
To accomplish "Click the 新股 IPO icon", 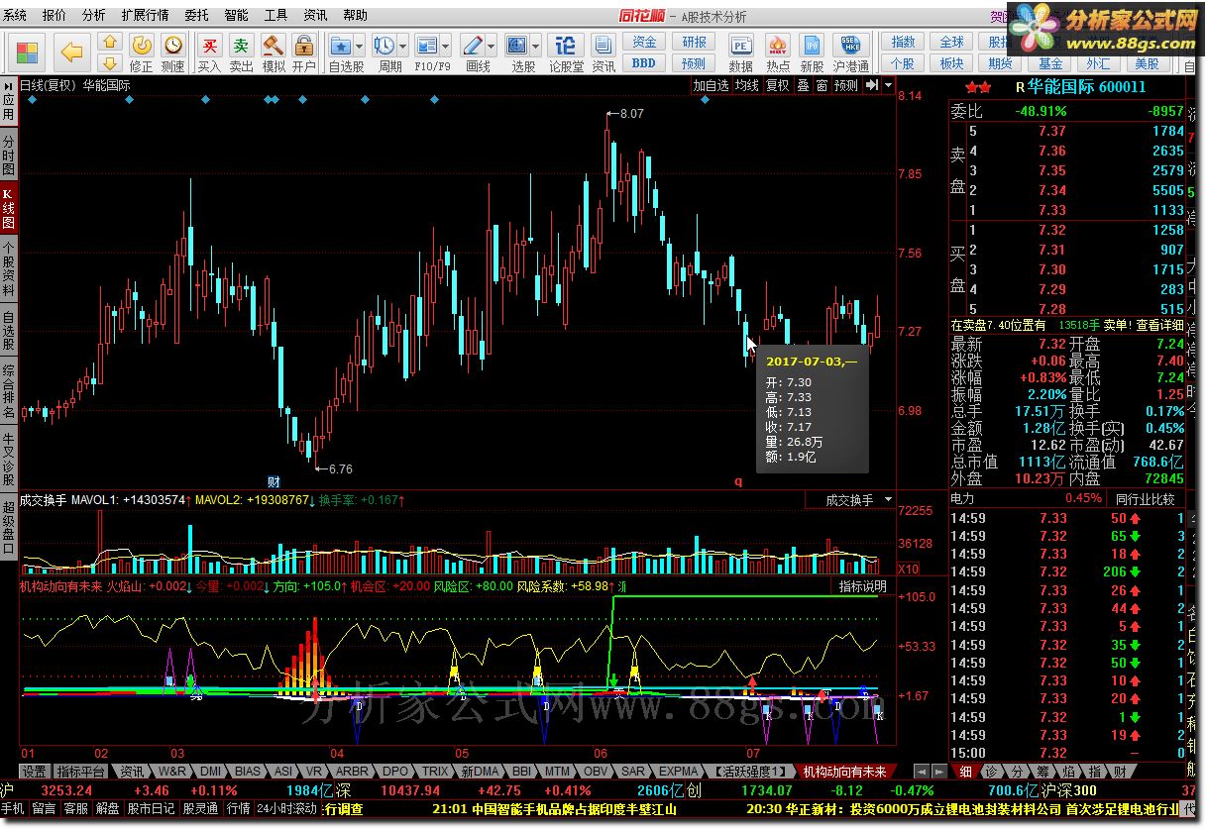I will pyautogui.click(x=812, y=52).
